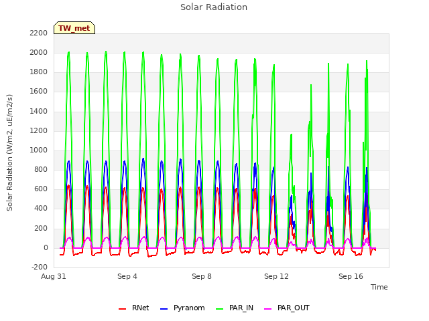This screenshot has width=429, height=321.
Task: Click the 2200 y-axis tick label
Action: pos(39,33)
